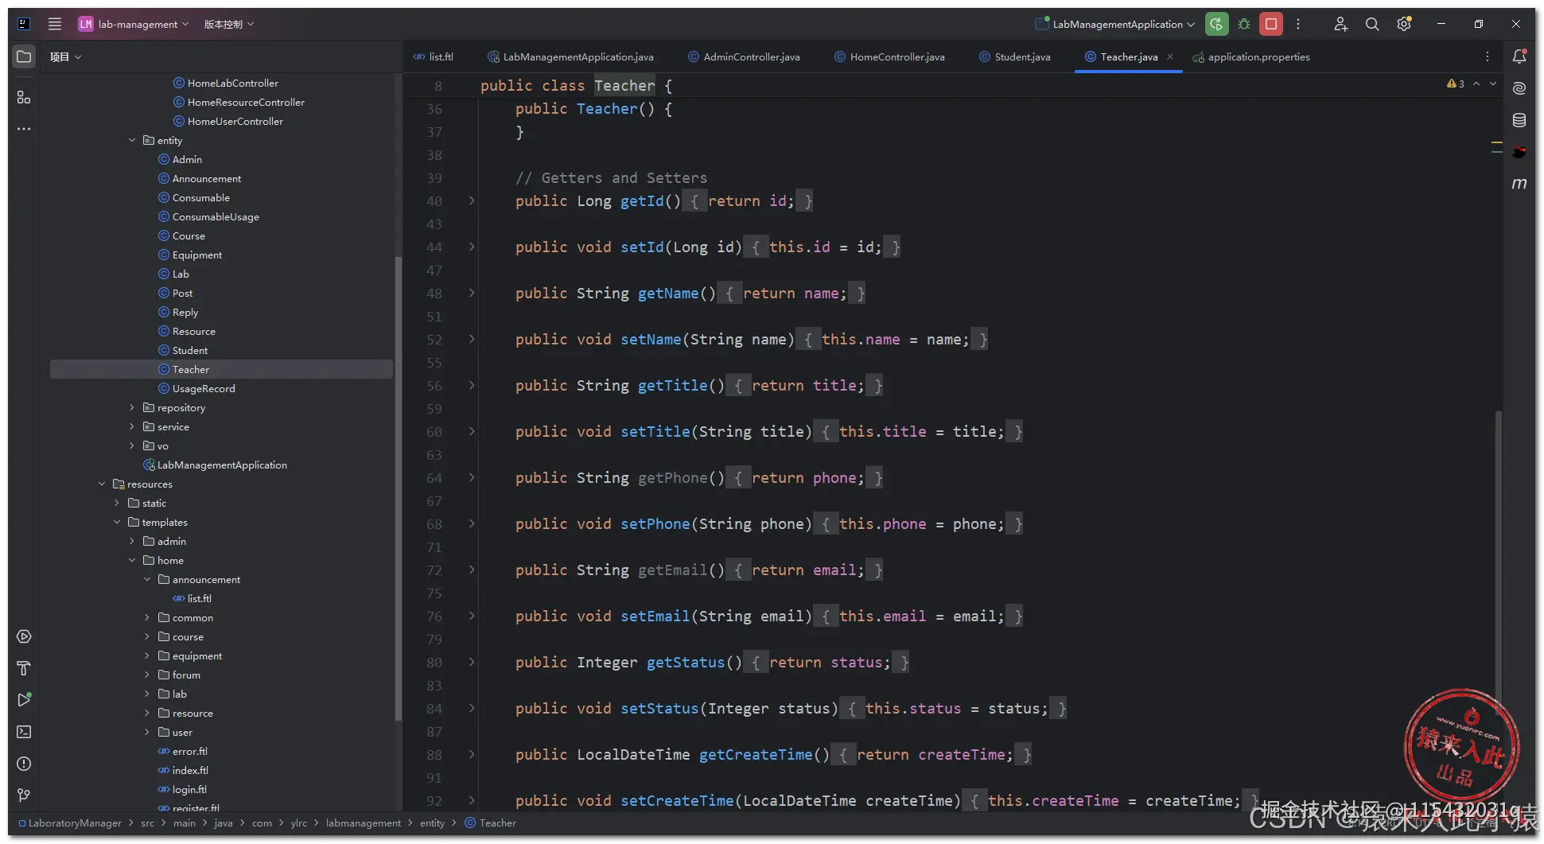Viewport: 1544px width, 844px height.
Task: Unfold the getStatus method body
Action: click(472, 663)
